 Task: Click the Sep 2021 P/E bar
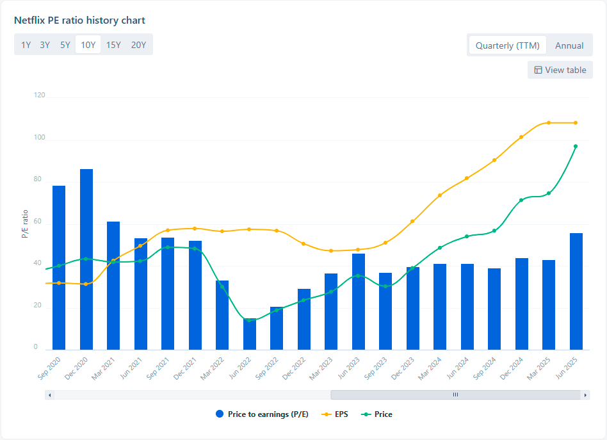168,293
